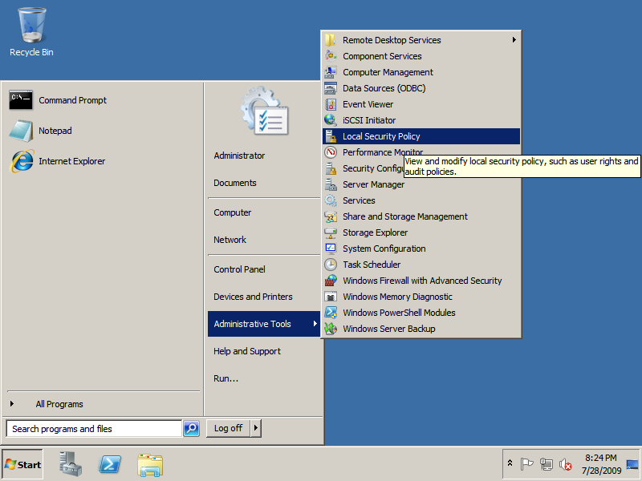Open Windows Explorer from the taskbar
The image size is (642, 481).
(150, 465)
